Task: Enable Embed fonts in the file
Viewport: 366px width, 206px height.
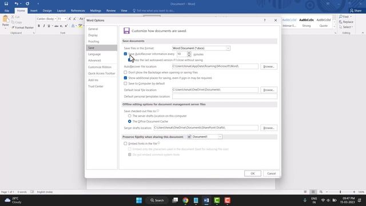Action: pyautogui.click(x=125, y=144)
